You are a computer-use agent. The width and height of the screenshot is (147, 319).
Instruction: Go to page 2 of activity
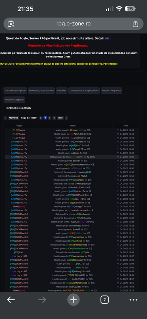click(x=41, y=118)
